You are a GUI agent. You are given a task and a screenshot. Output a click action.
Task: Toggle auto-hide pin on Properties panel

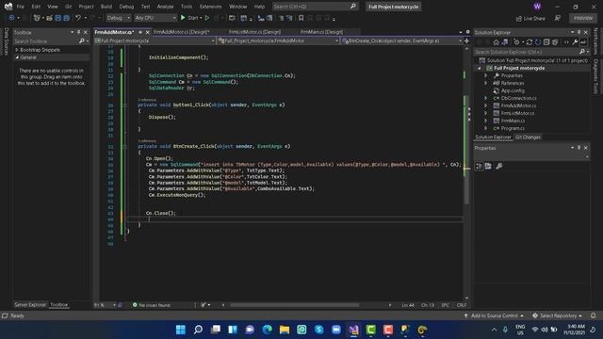pos(579,148)
